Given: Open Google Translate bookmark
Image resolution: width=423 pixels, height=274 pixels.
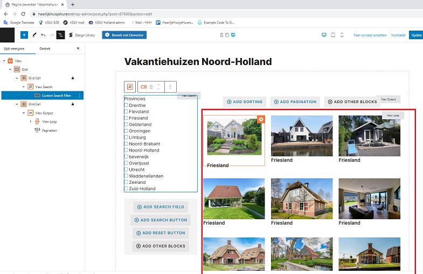Looking at the screenshot, I should point(19,23).
